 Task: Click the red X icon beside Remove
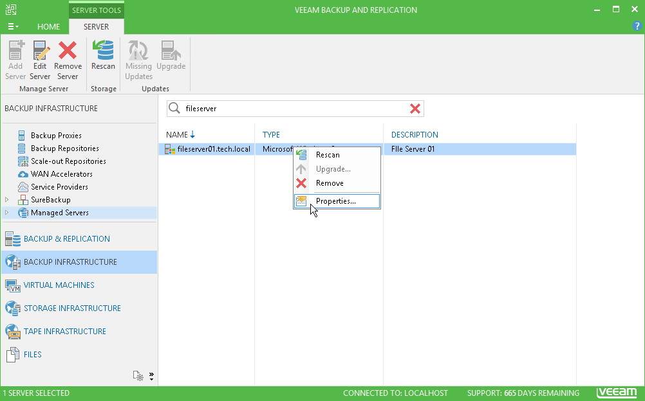pos(301,183)
